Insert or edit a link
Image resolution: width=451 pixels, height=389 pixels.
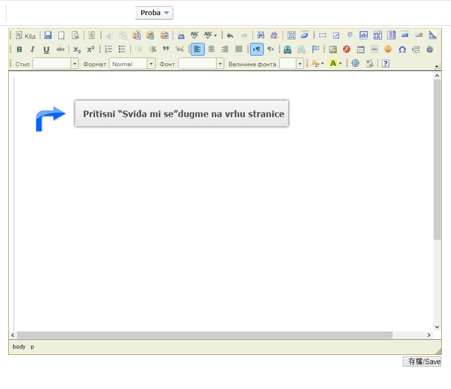288,49
